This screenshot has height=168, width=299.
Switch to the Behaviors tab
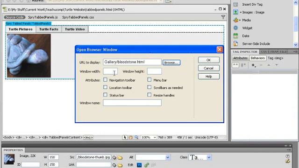257,58
